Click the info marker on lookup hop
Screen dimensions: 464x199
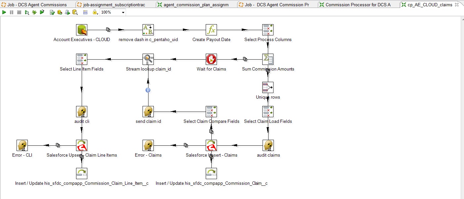(x=148, y=90)
